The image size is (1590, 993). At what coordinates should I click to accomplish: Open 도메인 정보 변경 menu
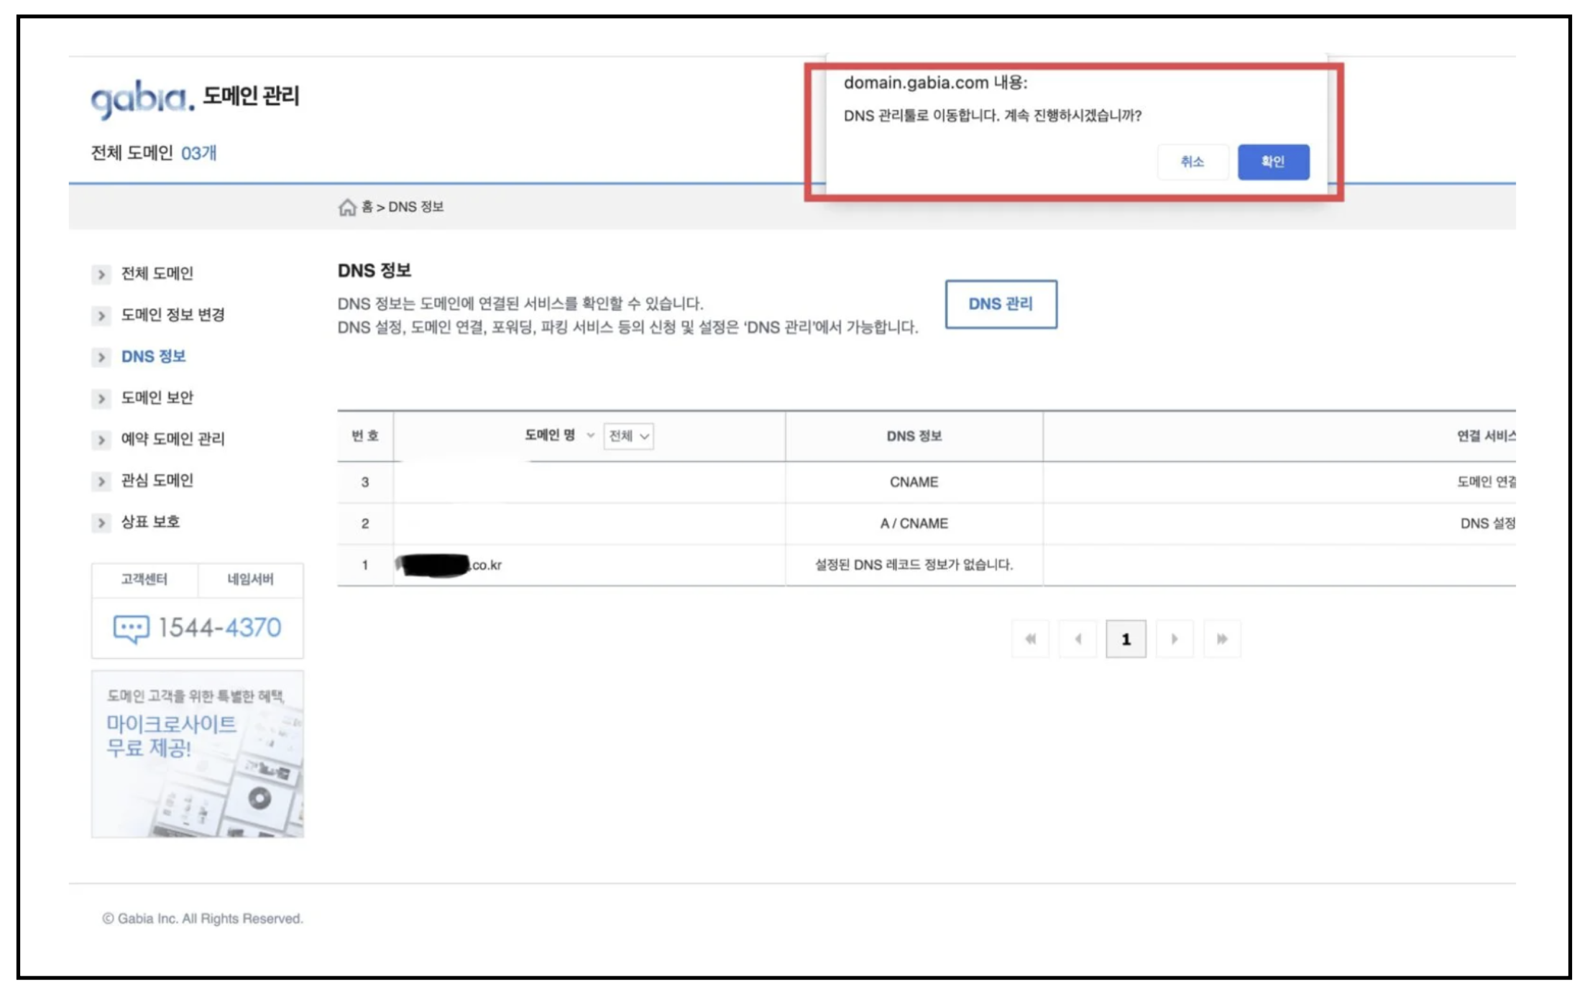point(173,315)
